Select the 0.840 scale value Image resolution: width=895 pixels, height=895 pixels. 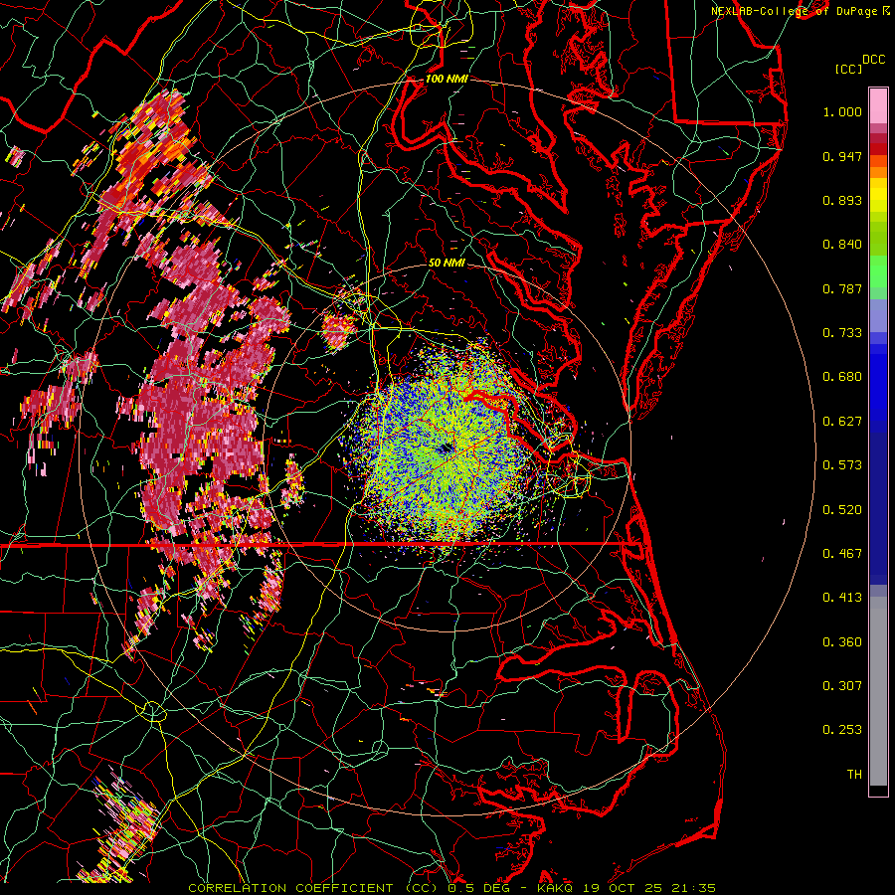pyautogui.click(x=842, y=245)
